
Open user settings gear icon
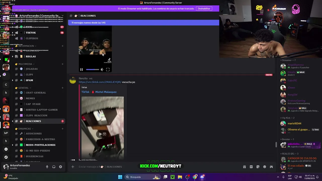pyautogui.click(x=60, y=167)
